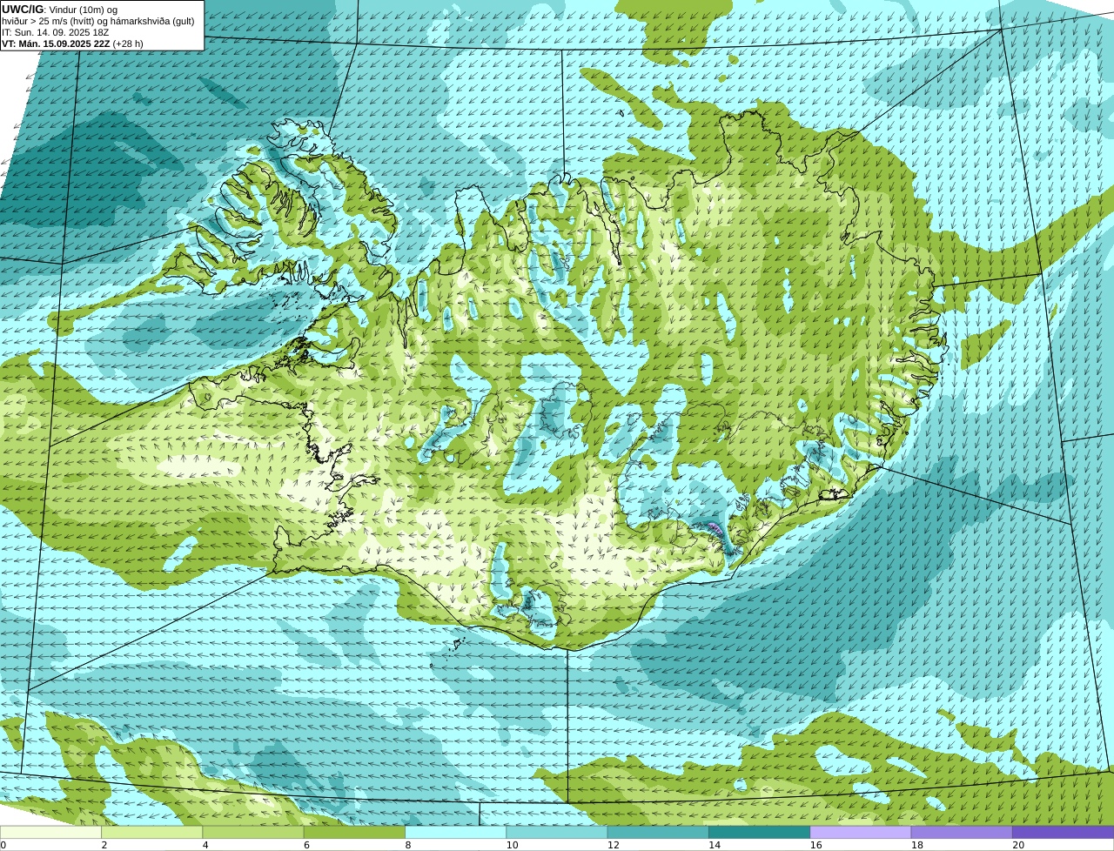Click the pale yellow 0–2 m/s legend swatch
Screen dimensions: 1114x851
pos(50,832)
